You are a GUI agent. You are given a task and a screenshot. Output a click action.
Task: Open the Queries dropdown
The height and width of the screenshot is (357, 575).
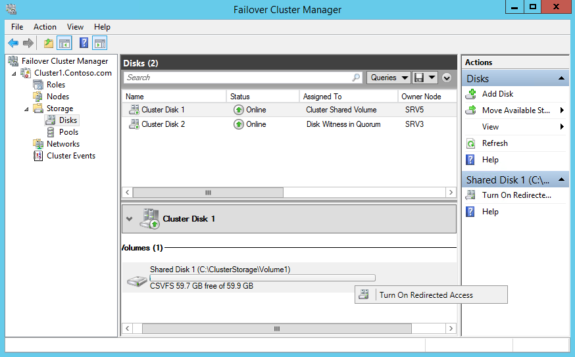pos(388,78)
